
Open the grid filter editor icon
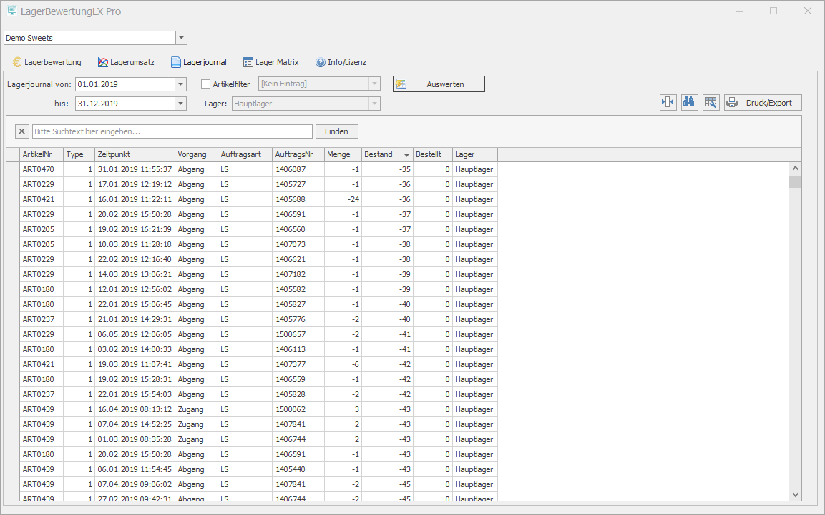point(711,102)
